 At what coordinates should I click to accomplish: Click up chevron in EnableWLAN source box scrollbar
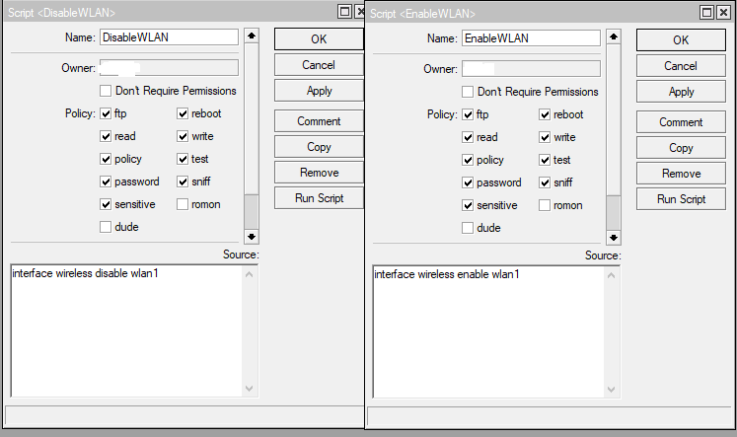tap(611, 275)
